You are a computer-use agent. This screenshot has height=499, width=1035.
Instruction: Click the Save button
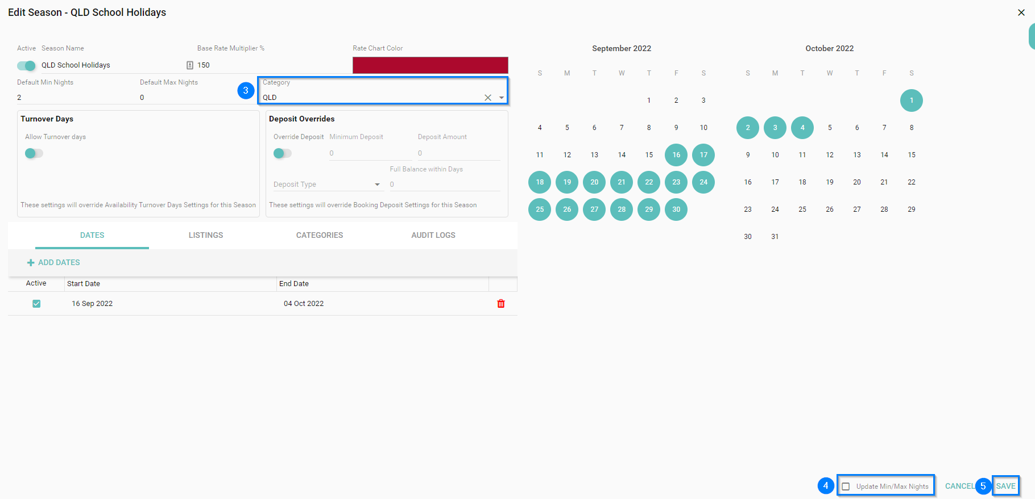(1005, 486)
